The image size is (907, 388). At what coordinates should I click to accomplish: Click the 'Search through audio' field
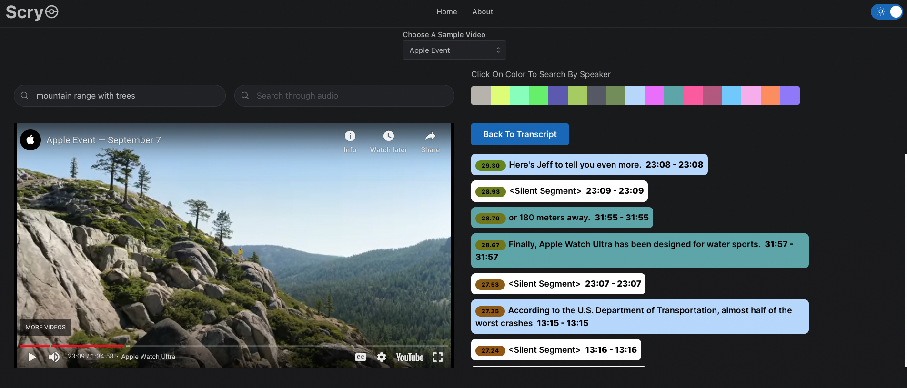pyautogui.click(x=344, y=96)
